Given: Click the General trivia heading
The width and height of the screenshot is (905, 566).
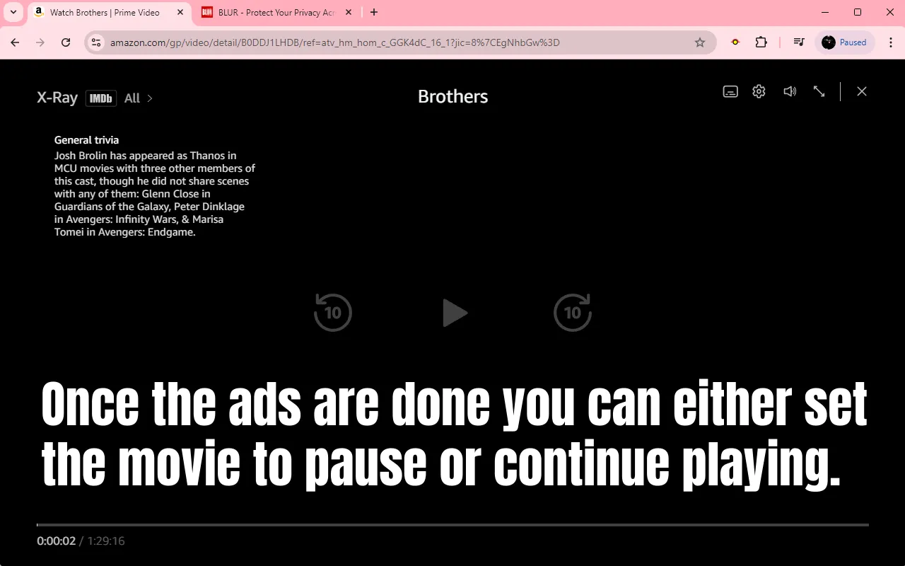Looking at the screenshot, I should 86,140.
